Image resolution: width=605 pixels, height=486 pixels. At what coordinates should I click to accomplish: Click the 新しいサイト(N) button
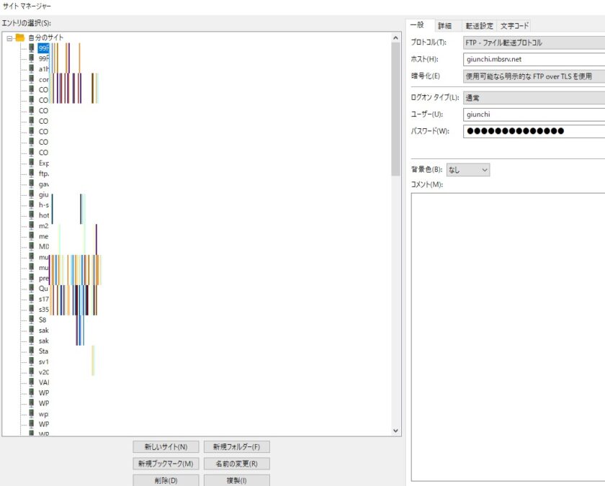coord(166,447)
